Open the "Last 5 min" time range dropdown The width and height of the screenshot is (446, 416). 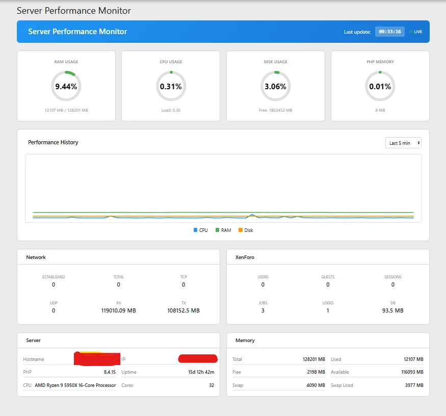pos(403,143)
